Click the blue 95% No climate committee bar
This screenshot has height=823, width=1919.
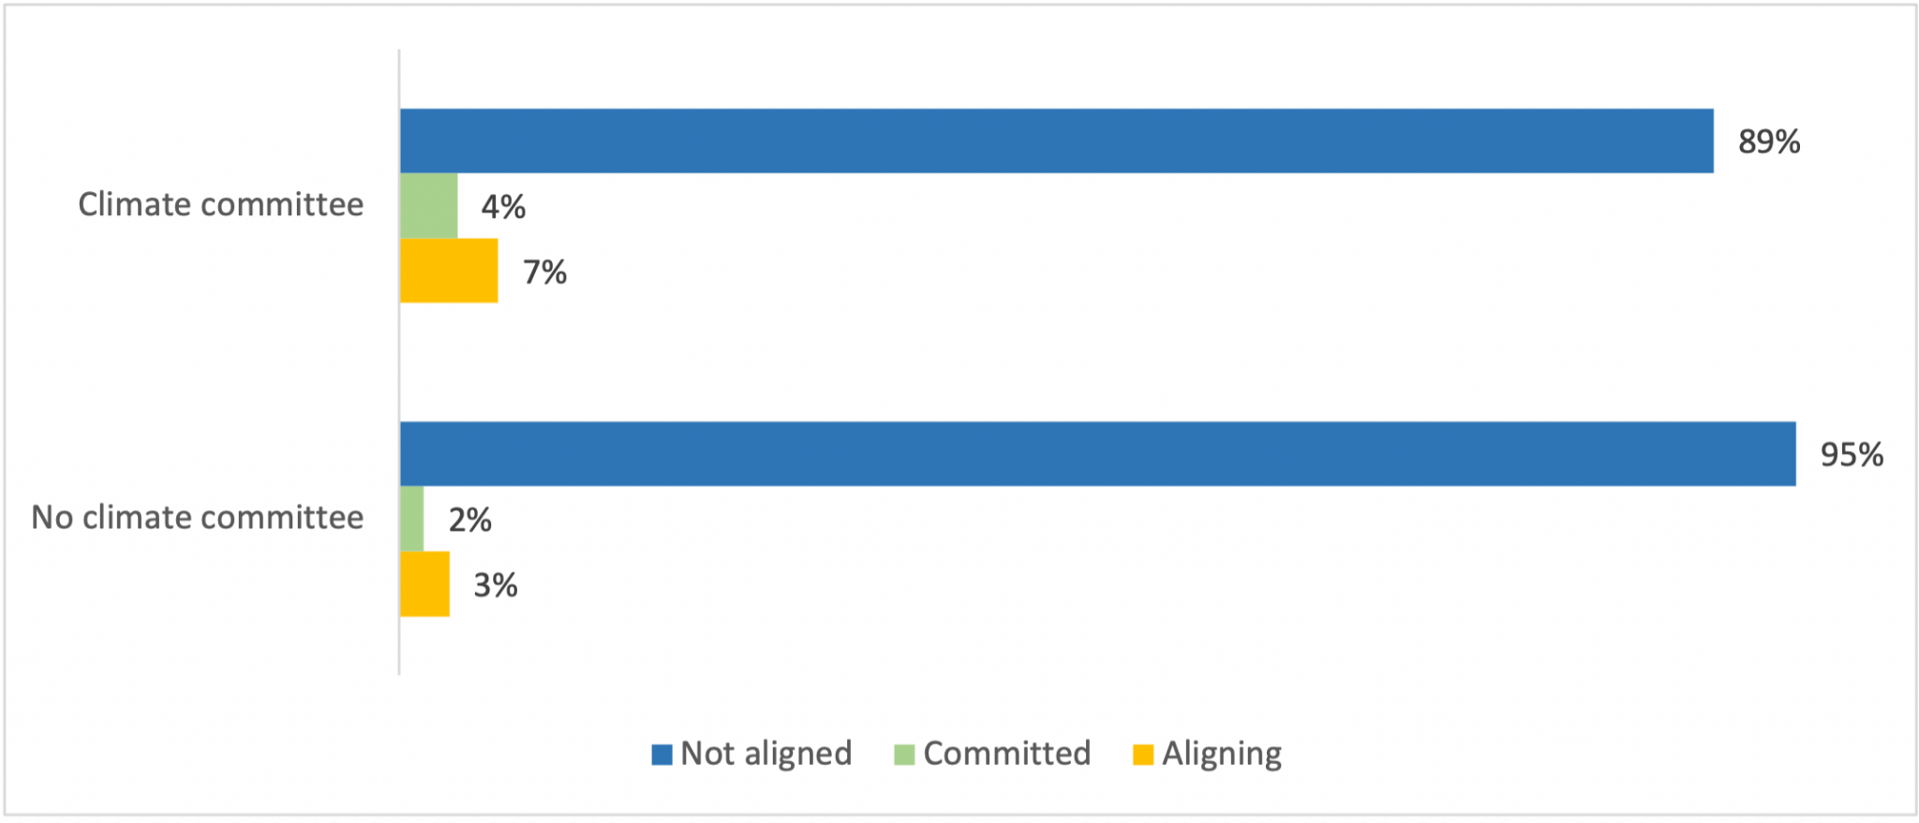[1097, 454]
